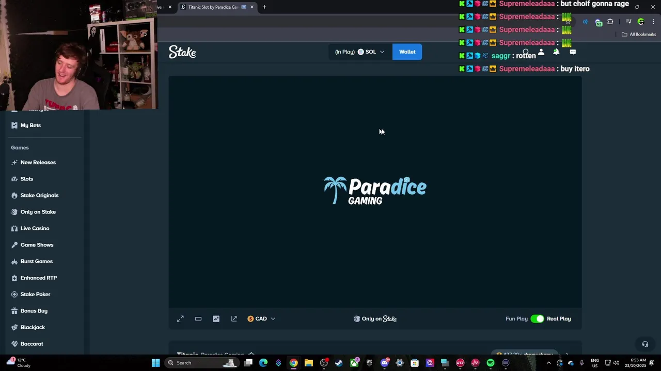Open Microsoft Edge from taskbar
Image resolution: width=661 pixels, height=371 pixels.
click(x=263, y=363)
